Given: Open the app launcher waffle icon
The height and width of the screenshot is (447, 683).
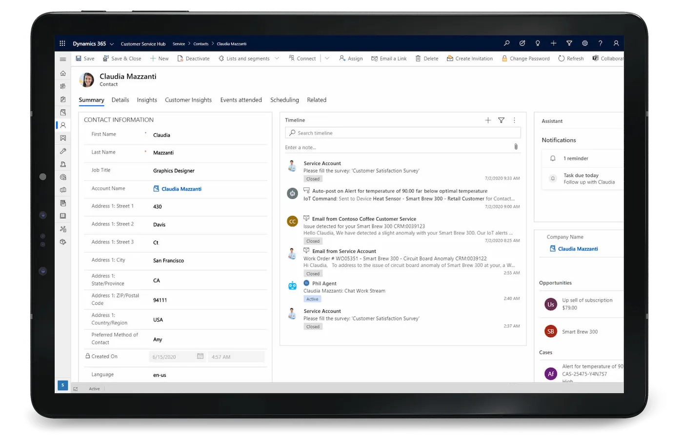Looking at the screenshot, I should click(62, 43).
